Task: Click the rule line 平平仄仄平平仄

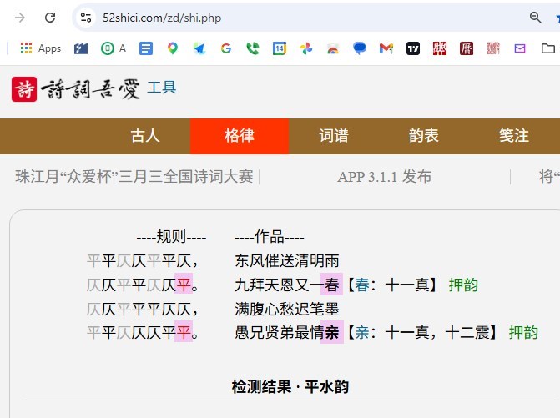Action: (x=142, y=260)
